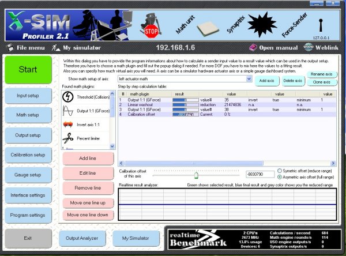
Task: Open the Open manual menu item
Action: pyautogui.click(x=279, y=48)
